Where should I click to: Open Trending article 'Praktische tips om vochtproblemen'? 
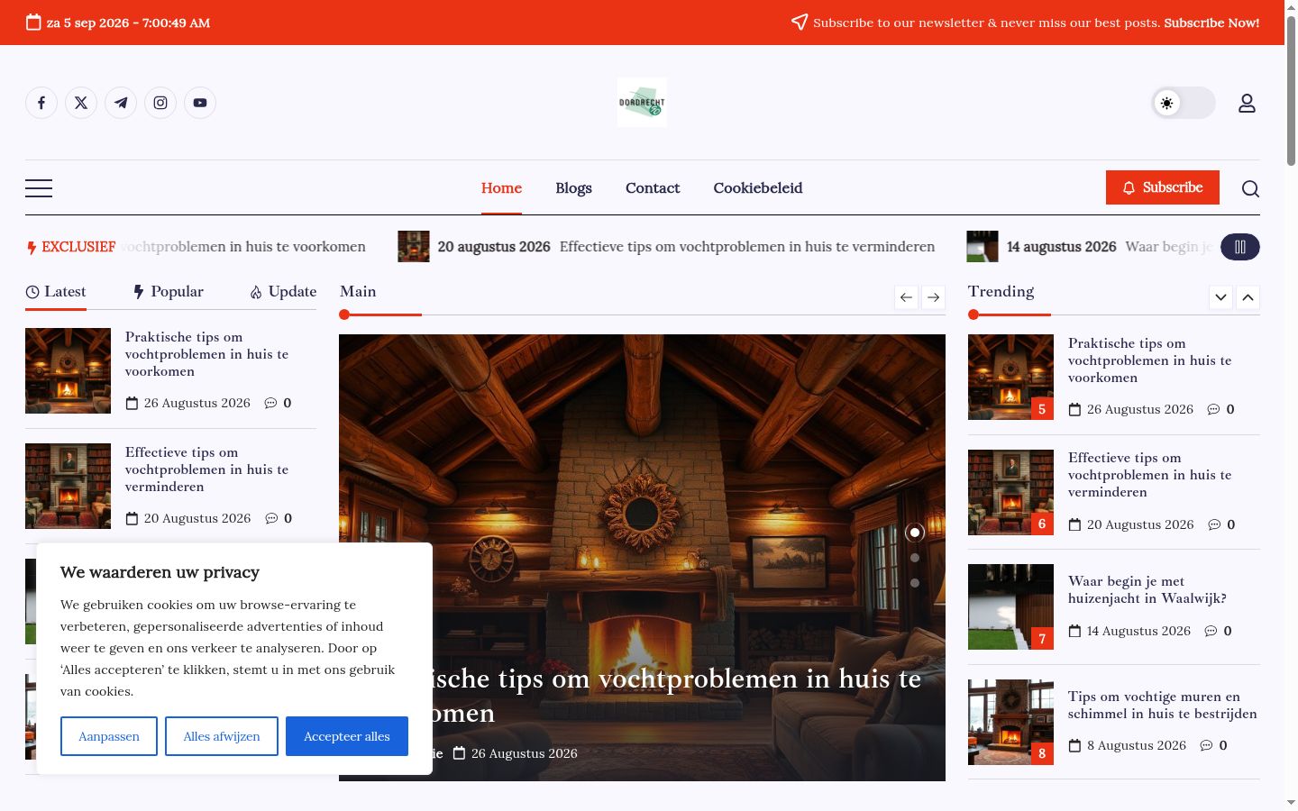(x=1149, y=360)
